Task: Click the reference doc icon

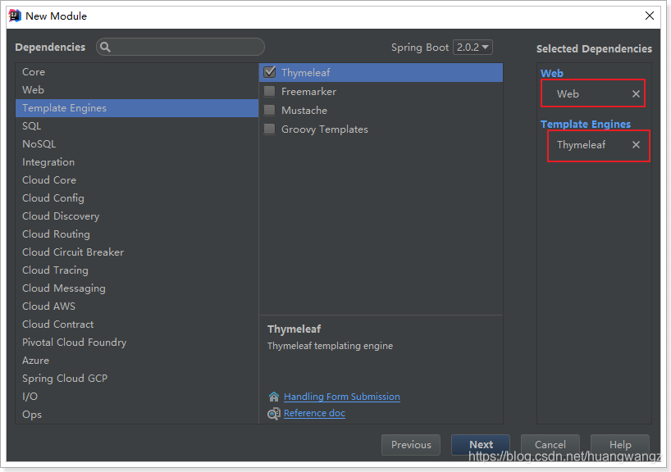Action: (x=274, y=414)
